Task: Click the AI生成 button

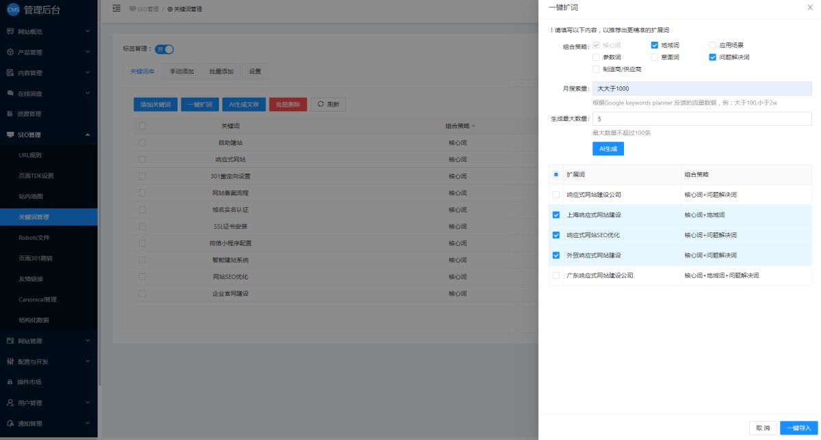Action: tap(608, 148)
